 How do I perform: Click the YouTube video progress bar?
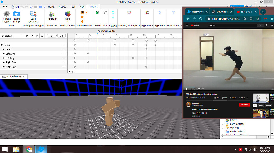pos(228,86)
